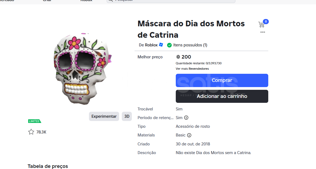Favorite the item with the star icon
The width and height of the screenshot is (316, 169).
31,132
